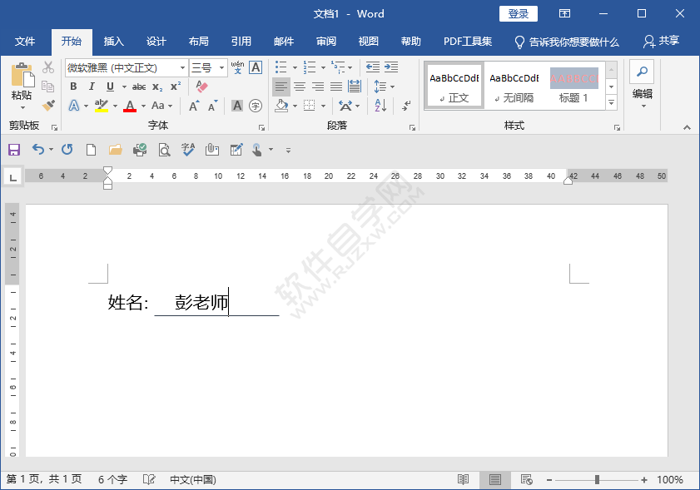Screen dimensions: 700x490
Task: Click the increase indent icon
Action: click(x=391, y=67)
